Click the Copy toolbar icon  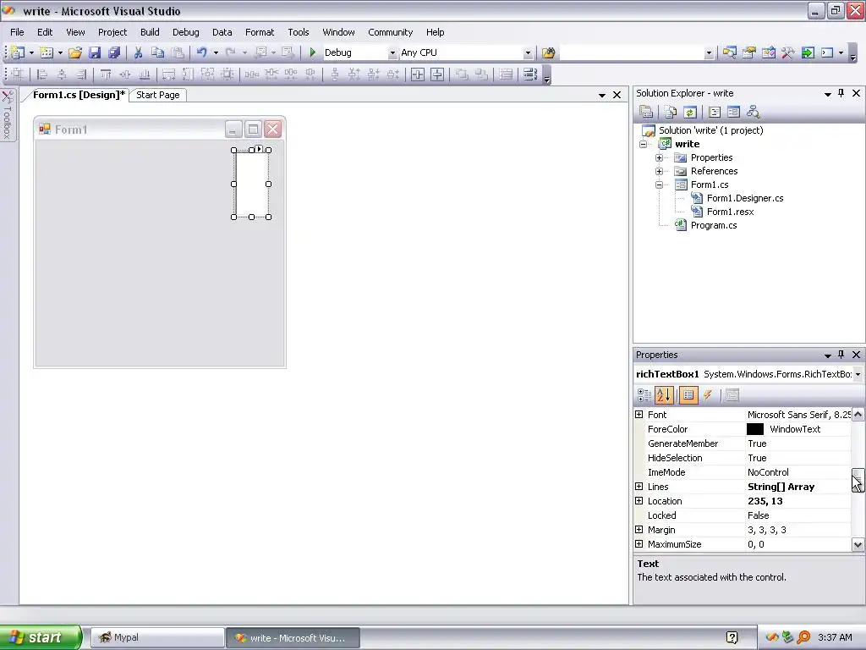pos(157,52)
